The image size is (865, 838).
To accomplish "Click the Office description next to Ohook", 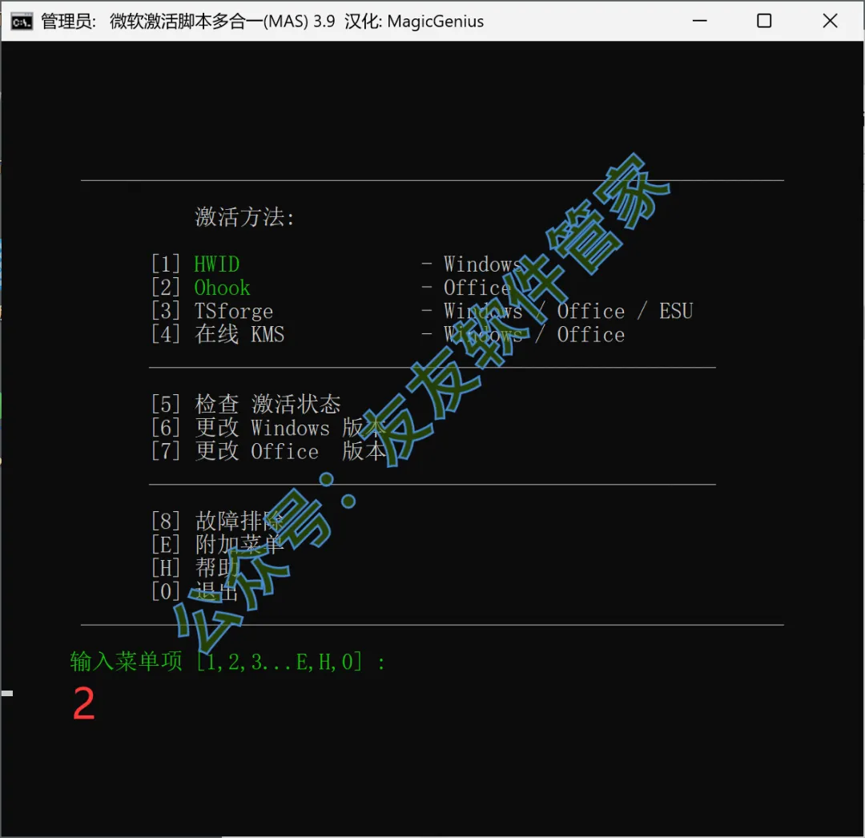I will [x=477, y=288].
